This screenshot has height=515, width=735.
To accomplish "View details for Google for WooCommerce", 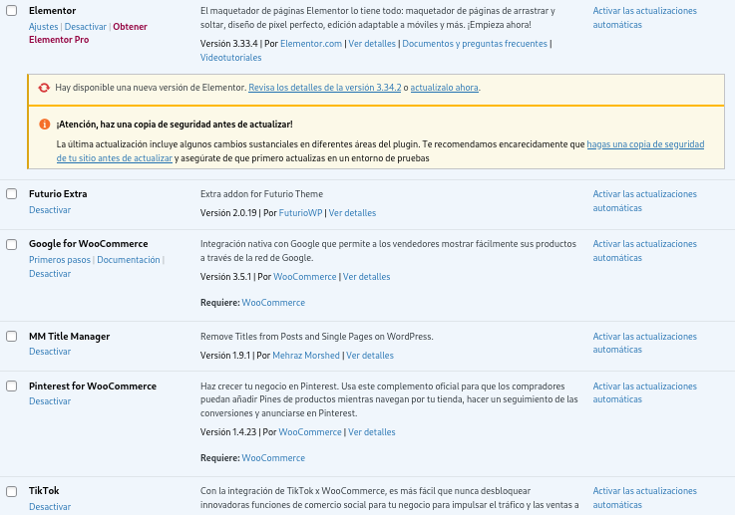I will click(367, 277).
